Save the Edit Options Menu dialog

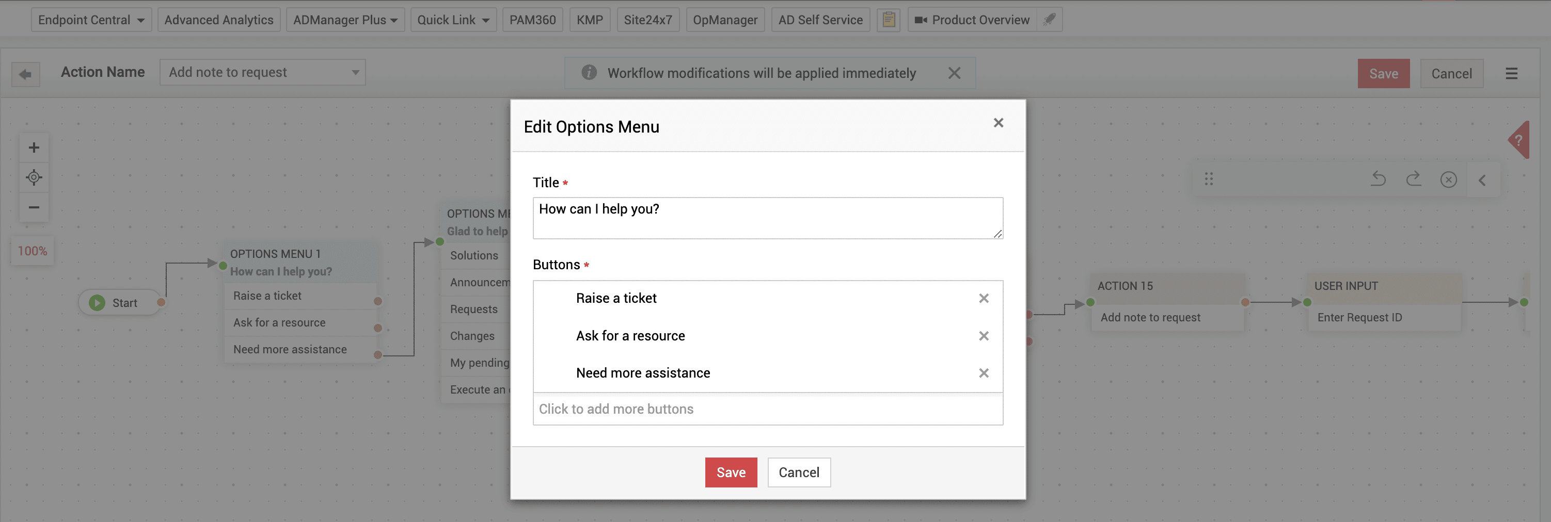coord(731,472)
